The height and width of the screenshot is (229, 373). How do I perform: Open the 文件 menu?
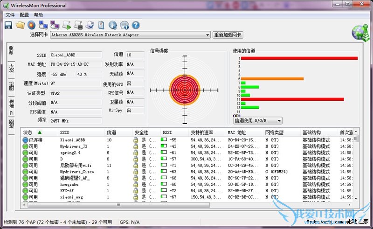[10, 15]
